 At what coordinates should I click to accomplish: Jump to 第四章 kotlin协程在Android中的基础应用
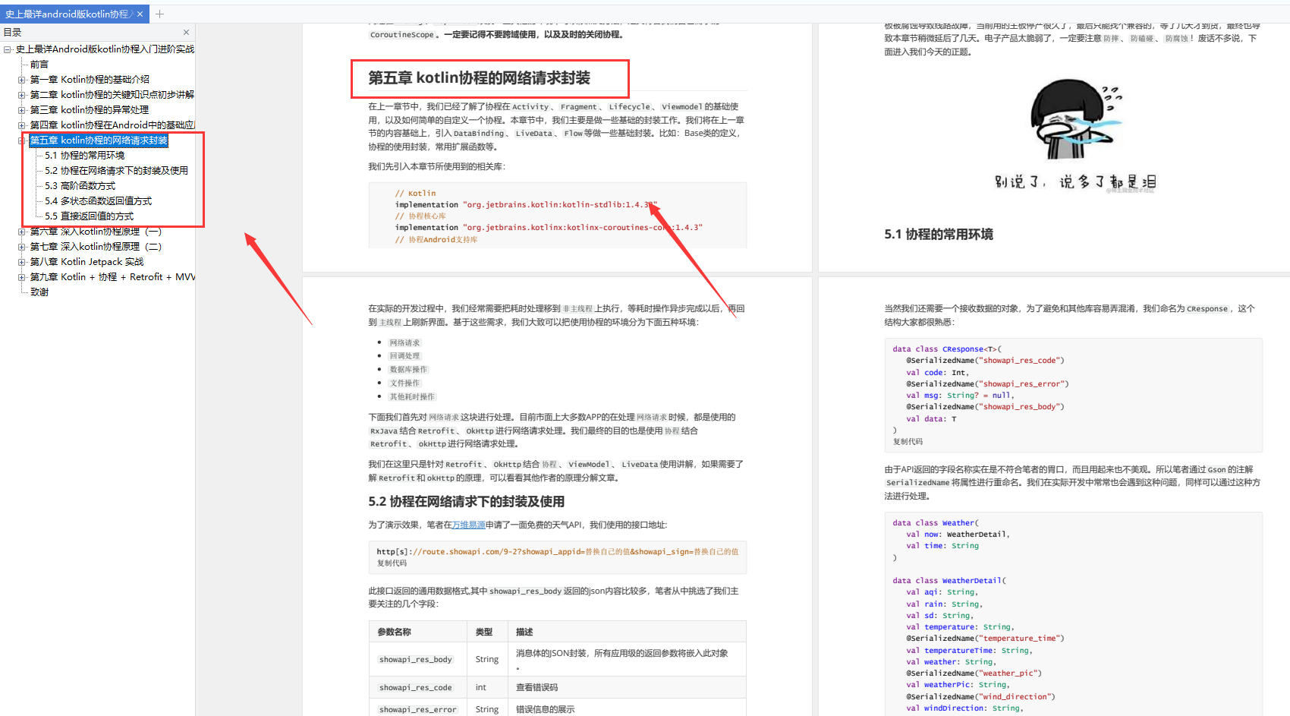112,125
